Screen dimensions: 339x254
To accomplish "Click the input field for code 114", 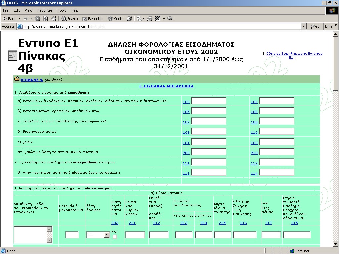I will (276, 172).
